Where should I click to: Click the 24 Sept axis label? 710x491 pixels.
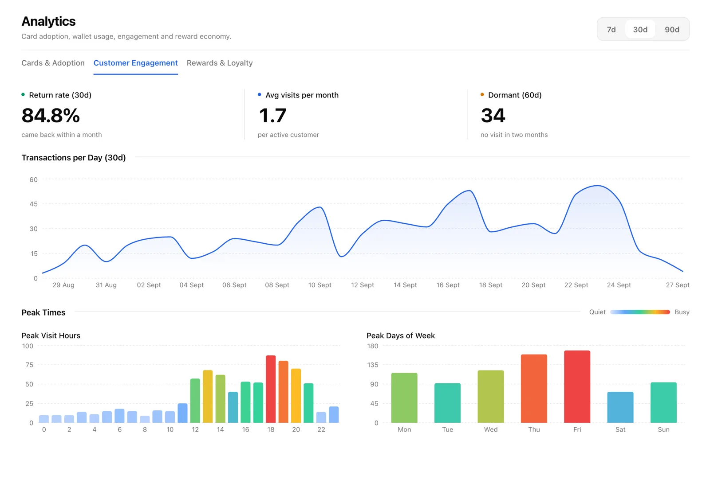pos(619,285)
